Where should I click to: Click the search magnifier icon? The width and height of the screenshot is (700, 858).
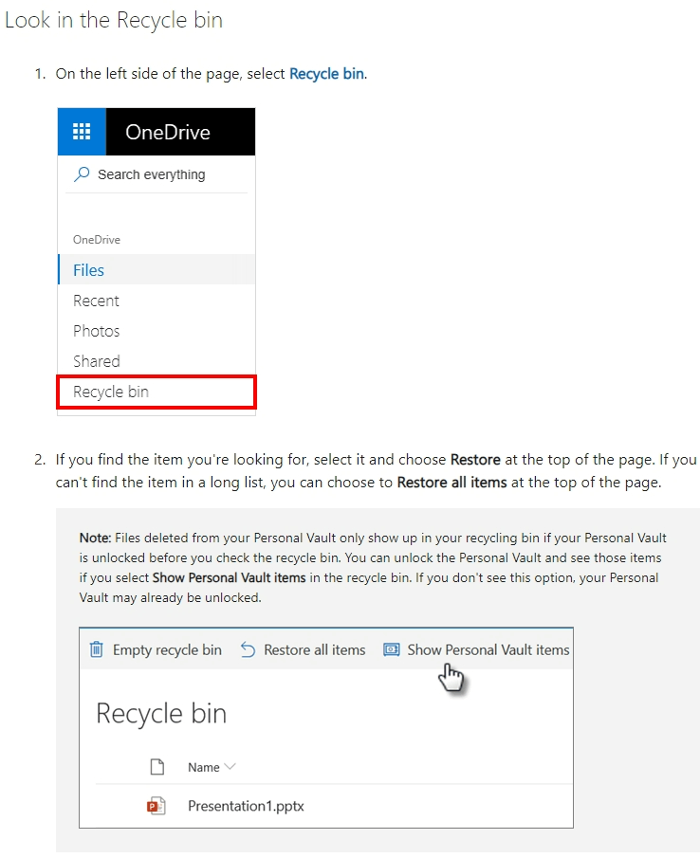82,174
